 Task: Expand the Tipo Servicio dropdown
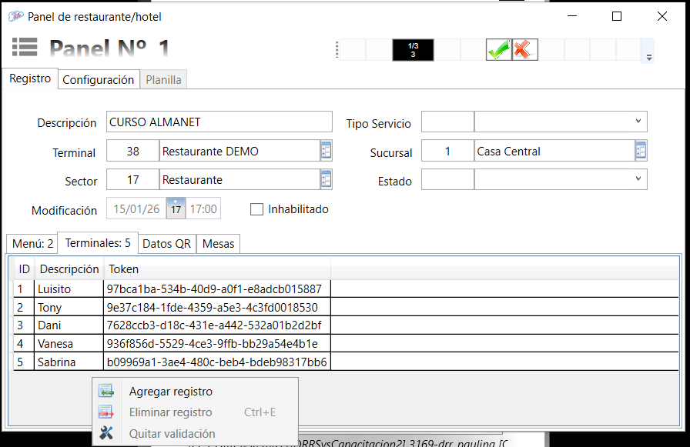click(x=638, y=122)
